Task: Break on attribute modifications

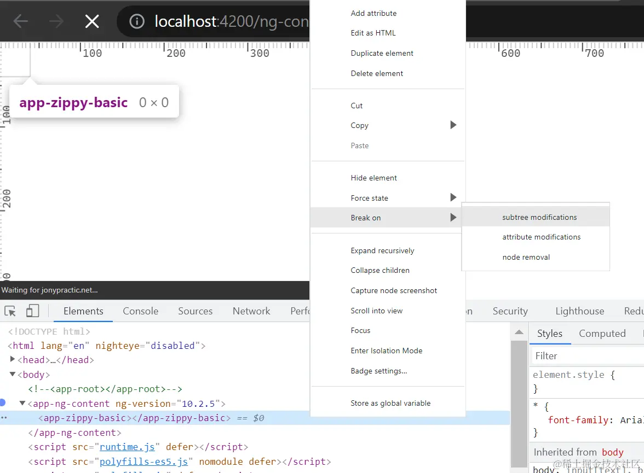Action: tap(541, 237)
